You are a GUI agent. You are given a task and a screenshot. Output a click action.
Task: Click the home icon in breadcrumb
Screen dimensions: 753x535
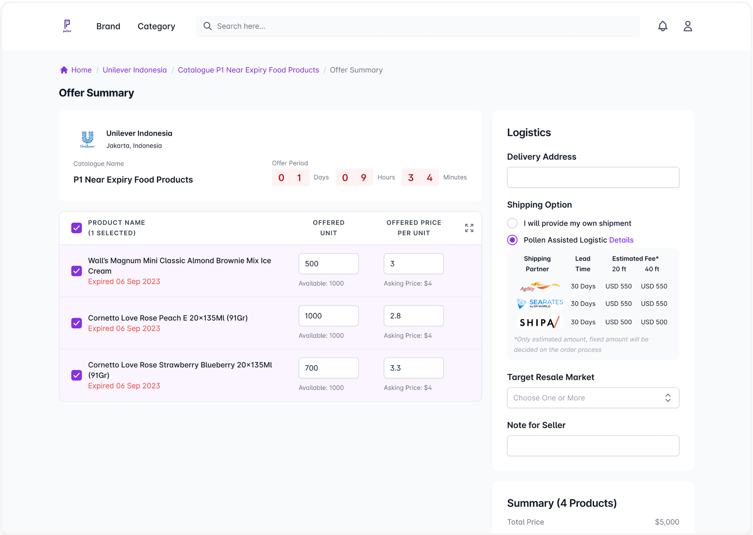[x=64, y=70]
